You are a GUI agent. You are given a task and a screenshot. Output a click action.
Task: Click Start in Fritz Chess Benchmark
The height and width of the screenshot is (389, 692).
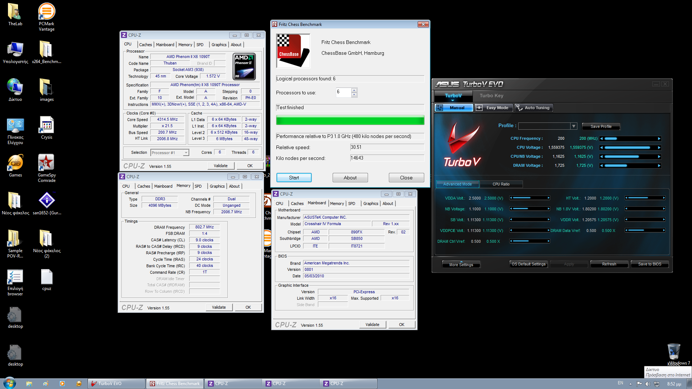294,178
